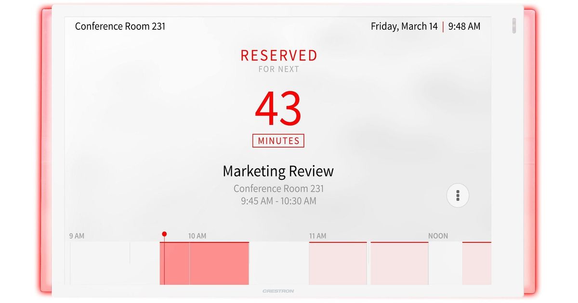
Task: Select the reserved block starting at 11 AM
Action: (x=338, y=264)
